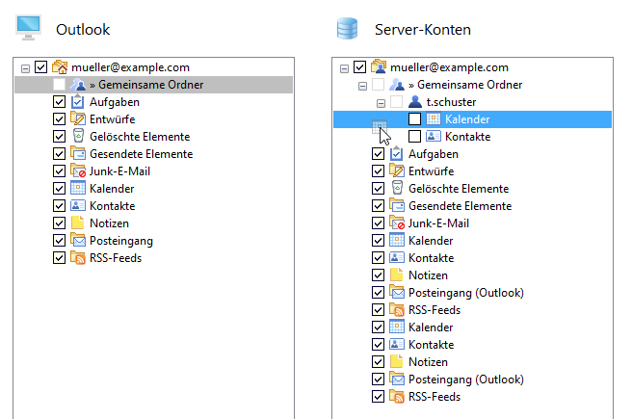Collapse the t.schuster tree node

(x=381, y=103)
